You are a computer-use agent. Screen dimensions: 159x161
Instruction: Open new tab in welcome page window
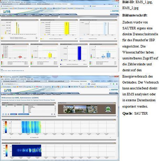tap(93, 81)
